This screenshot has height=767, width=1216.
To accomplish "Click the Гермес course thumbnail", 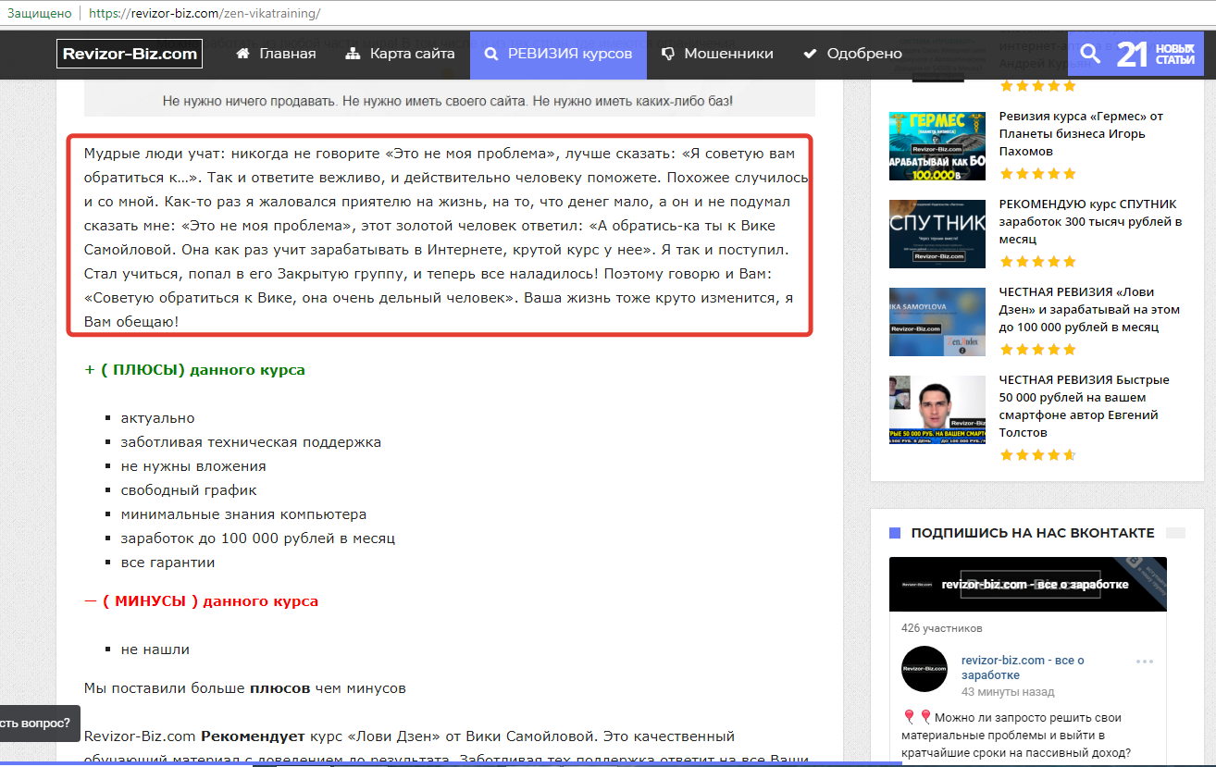I will 937,145.
